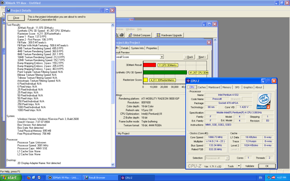Click the 3DMark 99 Max title bar icon
The image size is (290, 181).
click(x=2, y=3)
